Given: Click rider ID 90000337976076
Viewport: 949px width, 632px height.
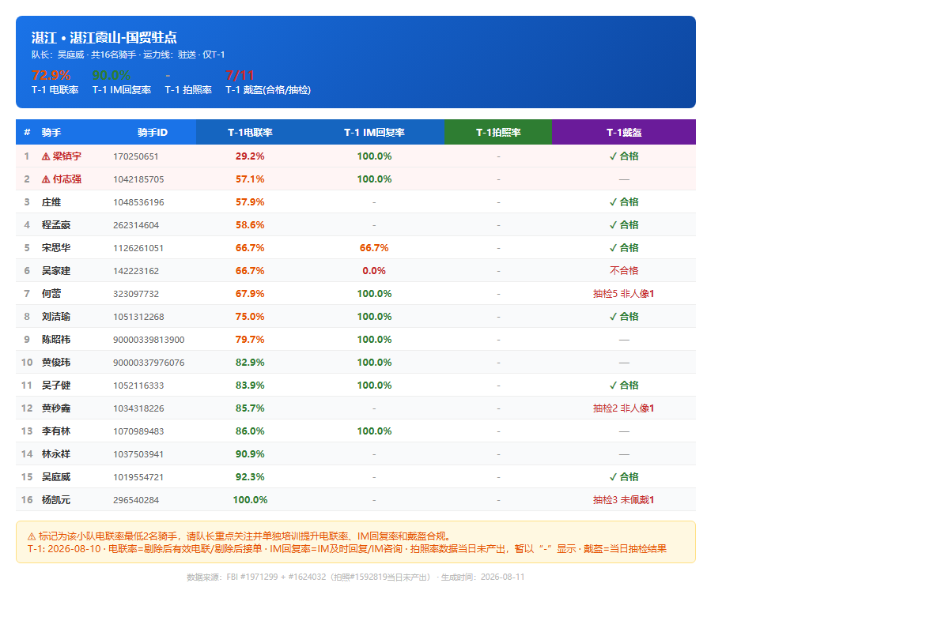Looking at the screenshot, I should pyautogui.click(x=149, y=363).
